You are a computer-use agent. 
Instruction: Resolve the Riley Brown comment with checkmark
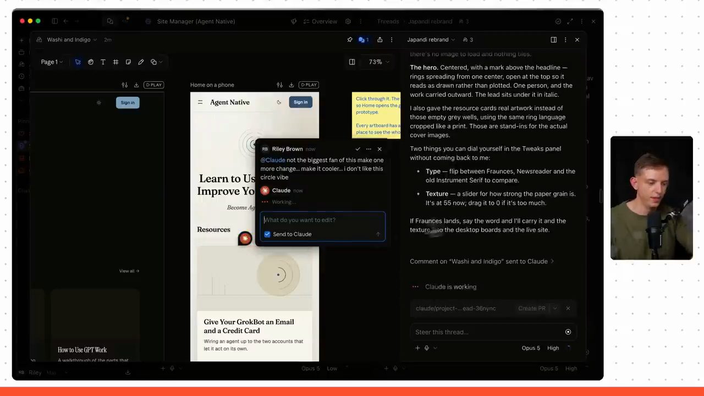(x=358, y=149)
